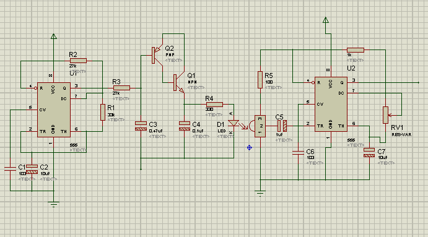Click the "U2" reference label
This screenshot has width=428, height=237.
(351, 68)
